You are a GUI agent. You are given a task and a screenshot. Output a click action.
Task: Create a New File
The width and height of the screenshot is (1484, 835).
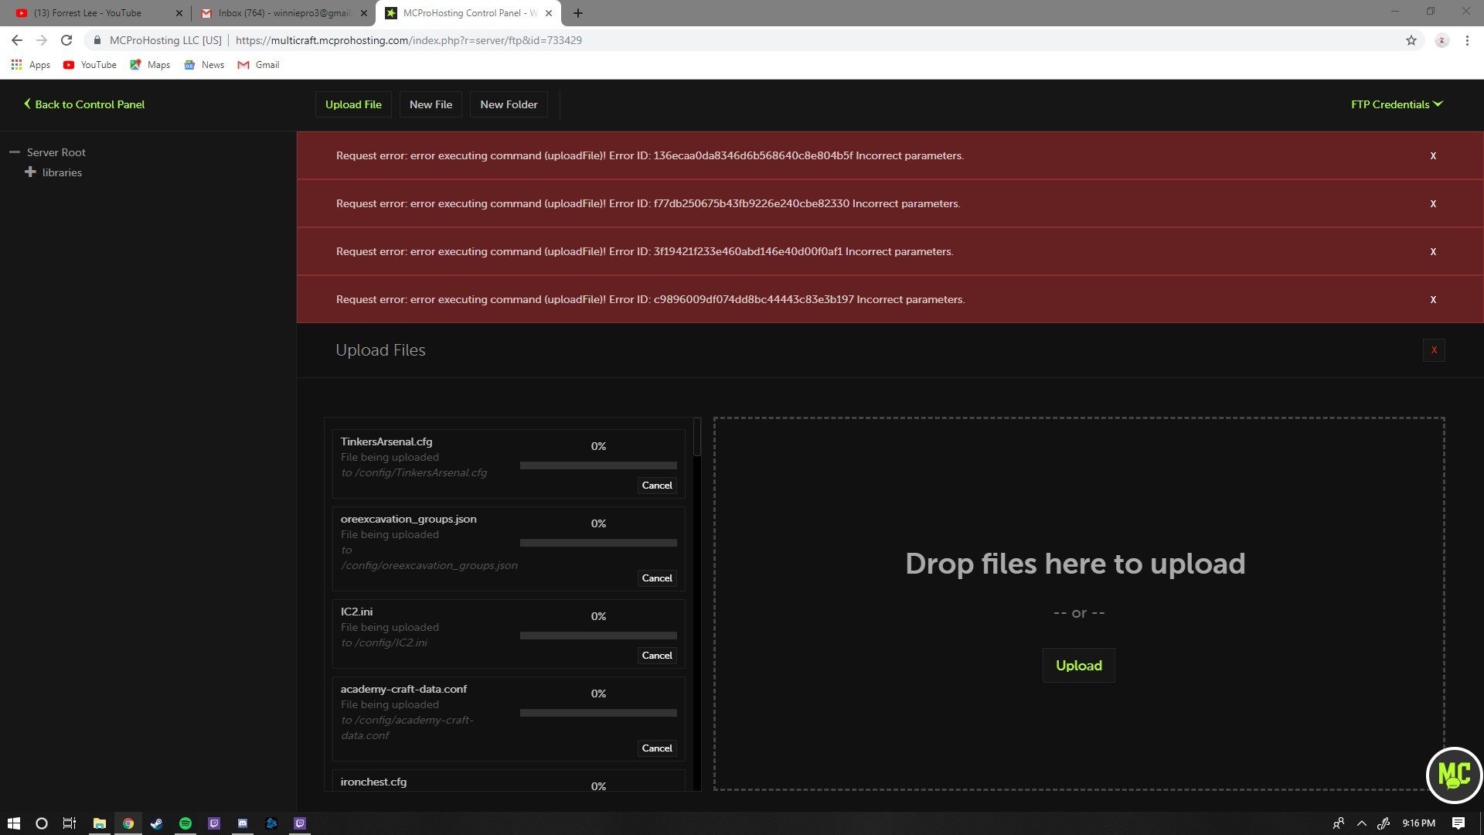(x=431, y=104)
